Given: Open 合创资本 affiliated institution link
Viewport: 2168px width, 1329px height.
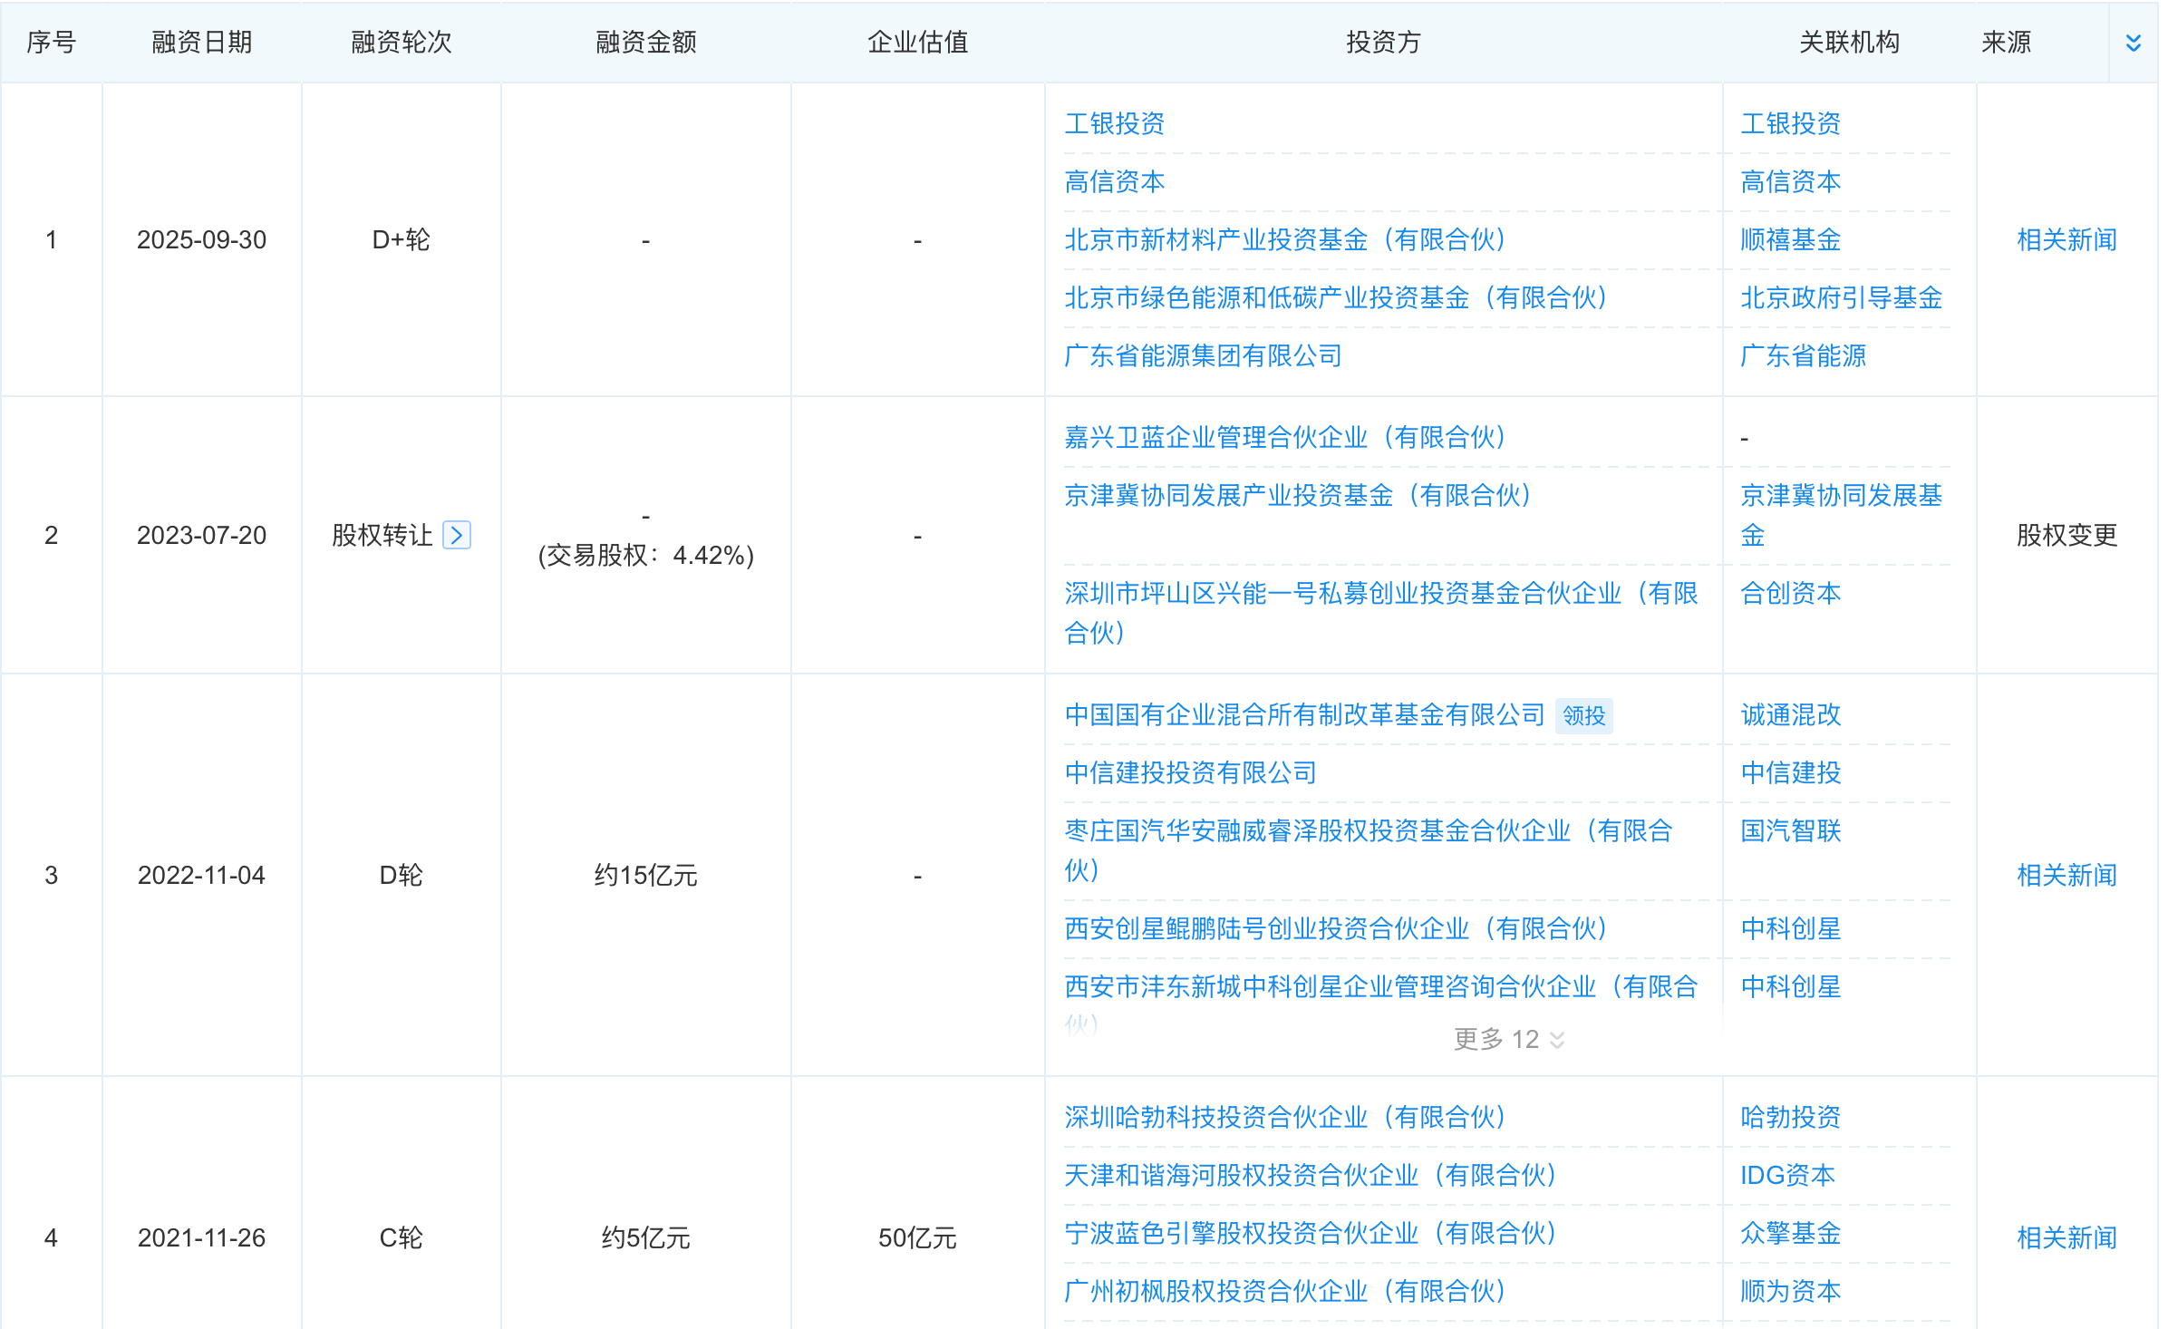Looking at the screenshot, I should (1790, 594).
